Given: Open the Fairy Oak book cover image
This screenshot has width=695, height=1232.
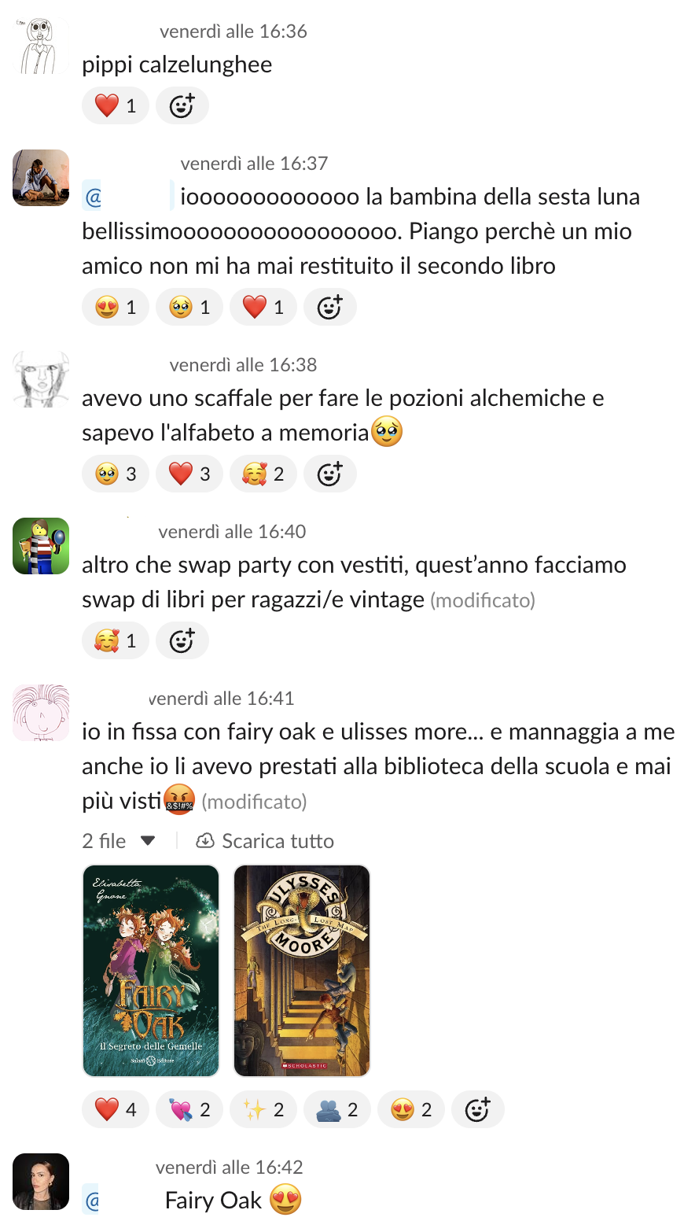Looking at the screenshot, I should [151, 971].
